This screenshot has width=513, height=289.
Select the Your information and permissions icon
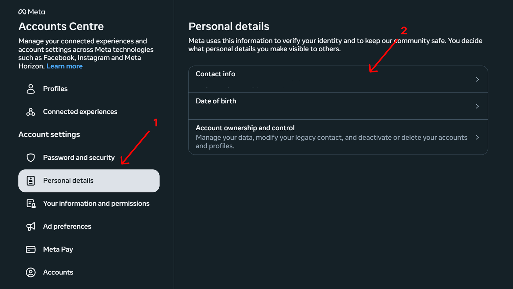(x=30, y=204)
